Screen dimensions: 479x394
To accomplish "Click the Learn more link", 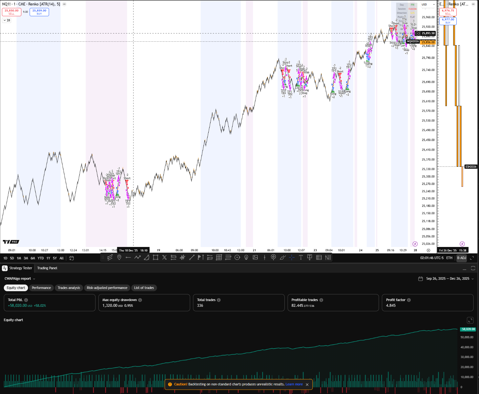I will click(x=294, y=384).
